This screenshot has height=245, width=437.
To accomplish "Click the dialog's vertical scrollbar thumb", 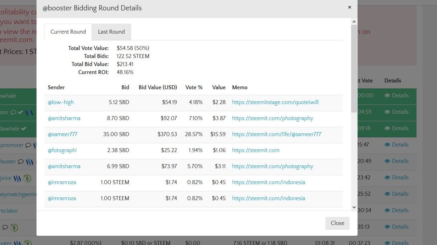I will 354,68.
